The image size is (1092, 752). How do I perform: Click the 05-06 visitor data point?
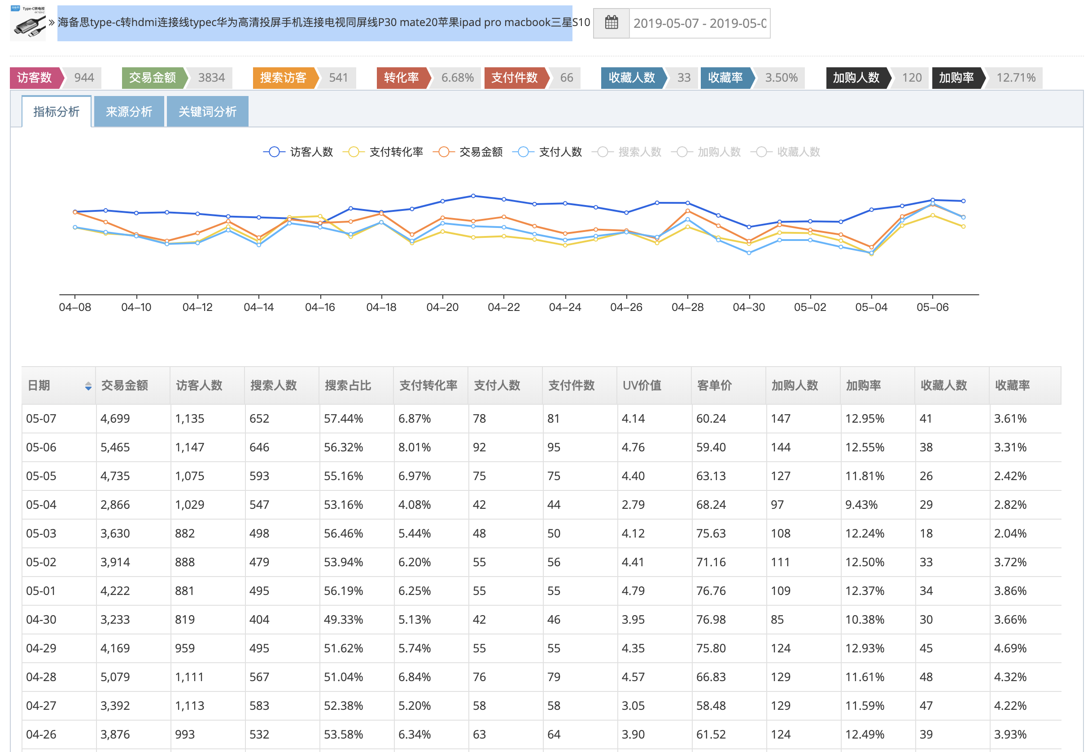(x=932, y=200)
